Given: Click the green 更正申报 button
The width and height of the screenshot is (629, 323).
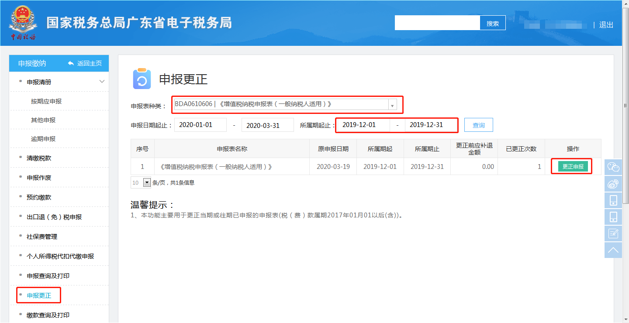Looking at the screenshot, I should pos(573,166).
